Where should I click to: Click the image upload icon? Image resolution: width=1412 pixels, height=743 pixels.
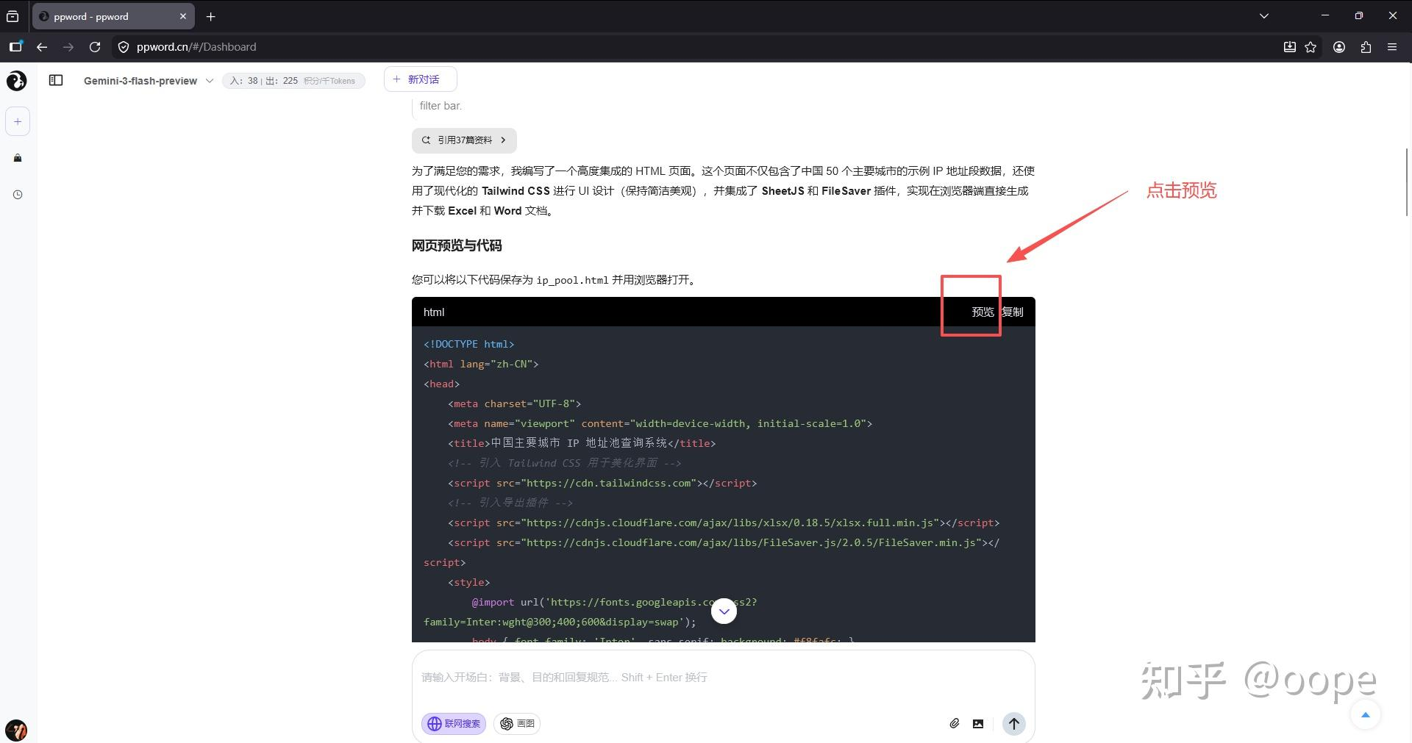pyautogui.click(x=978, y=724)
